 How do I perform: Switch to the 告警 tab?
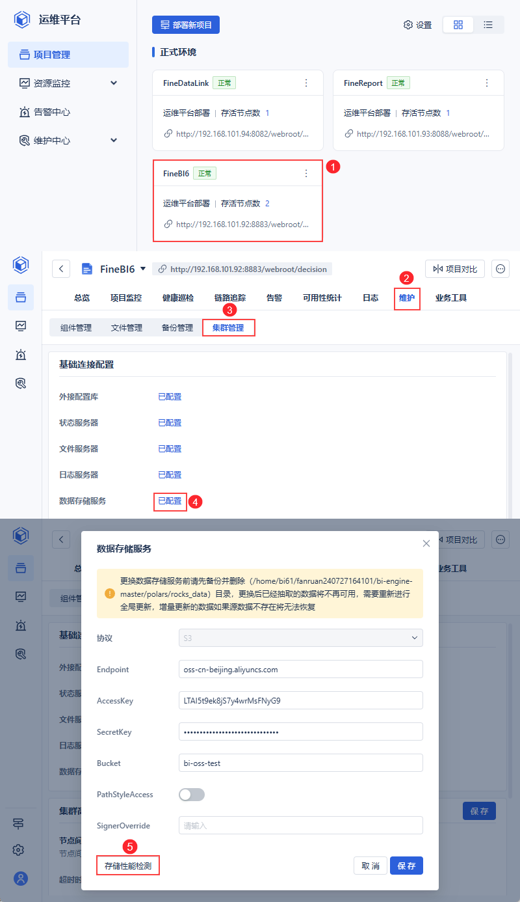(274, 298)
